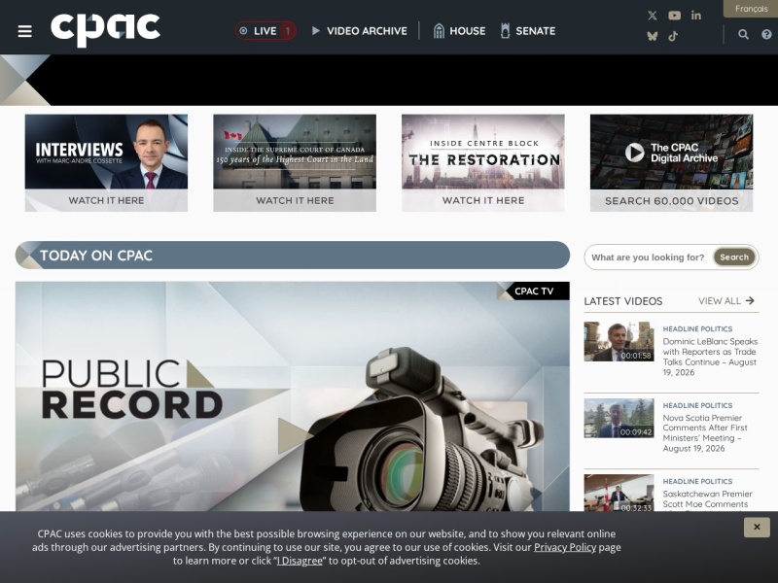This screenshot has height=583, width=778.
Task: Open the Senate menu item
Action: coord(528,31)
